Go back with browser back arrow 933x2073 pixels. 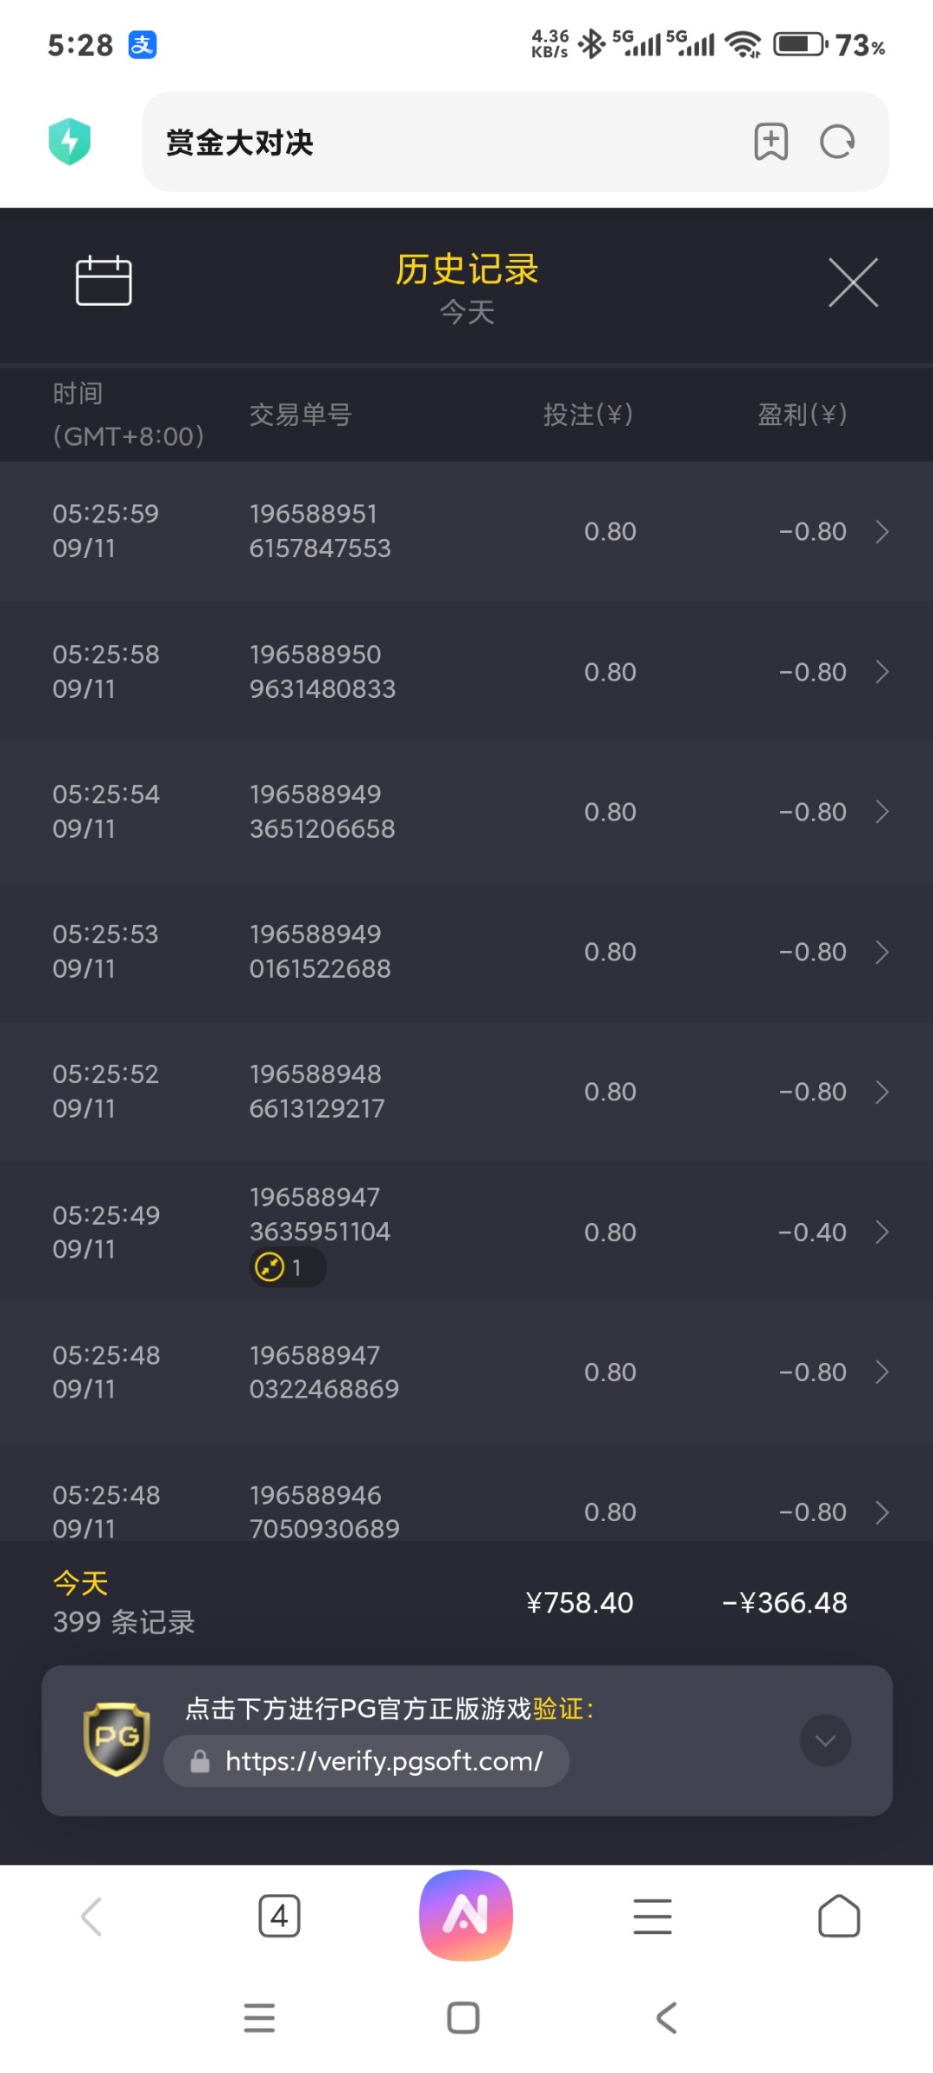point(92,1917)
